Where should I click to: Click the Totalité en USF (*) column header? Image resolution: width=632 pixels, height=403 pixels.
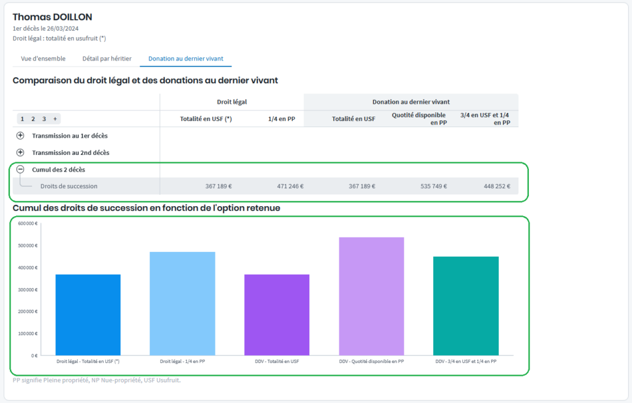pyautogui.click(x=206, y=119)
